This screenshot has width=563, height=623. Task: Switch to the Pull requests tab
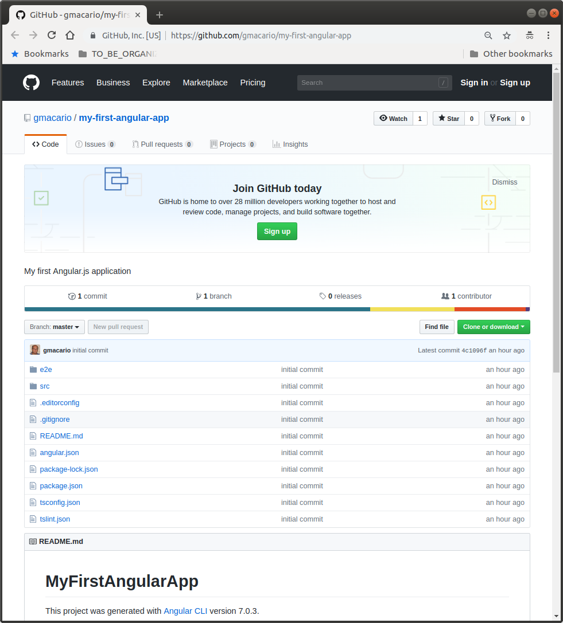coord(163,144)
